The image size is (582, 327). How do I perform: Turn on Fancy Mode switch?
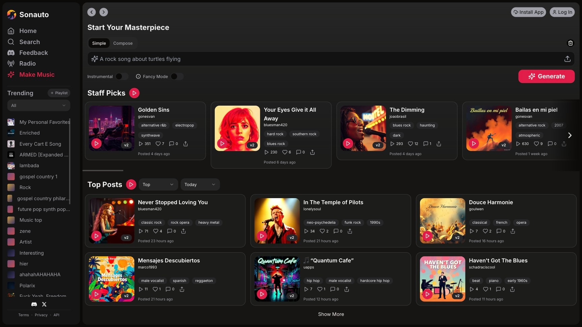pyautogui.click(x=177, y=76)
